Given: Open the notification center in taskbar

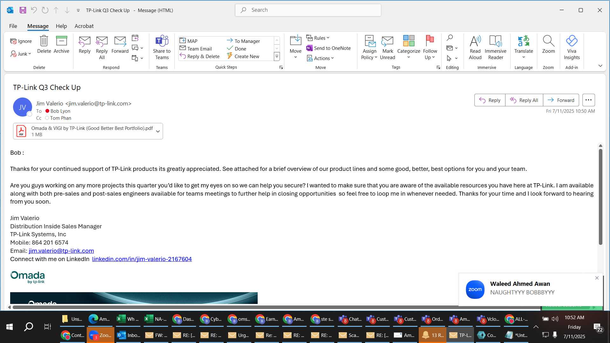Looking at the screenshot, I should click(x=598, y=327).
